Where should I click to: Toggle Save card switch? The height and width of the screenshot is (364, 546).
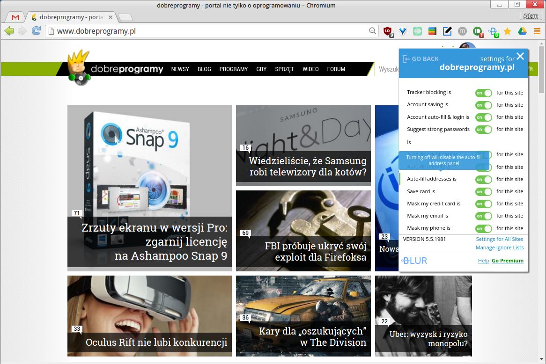[484, 192]
